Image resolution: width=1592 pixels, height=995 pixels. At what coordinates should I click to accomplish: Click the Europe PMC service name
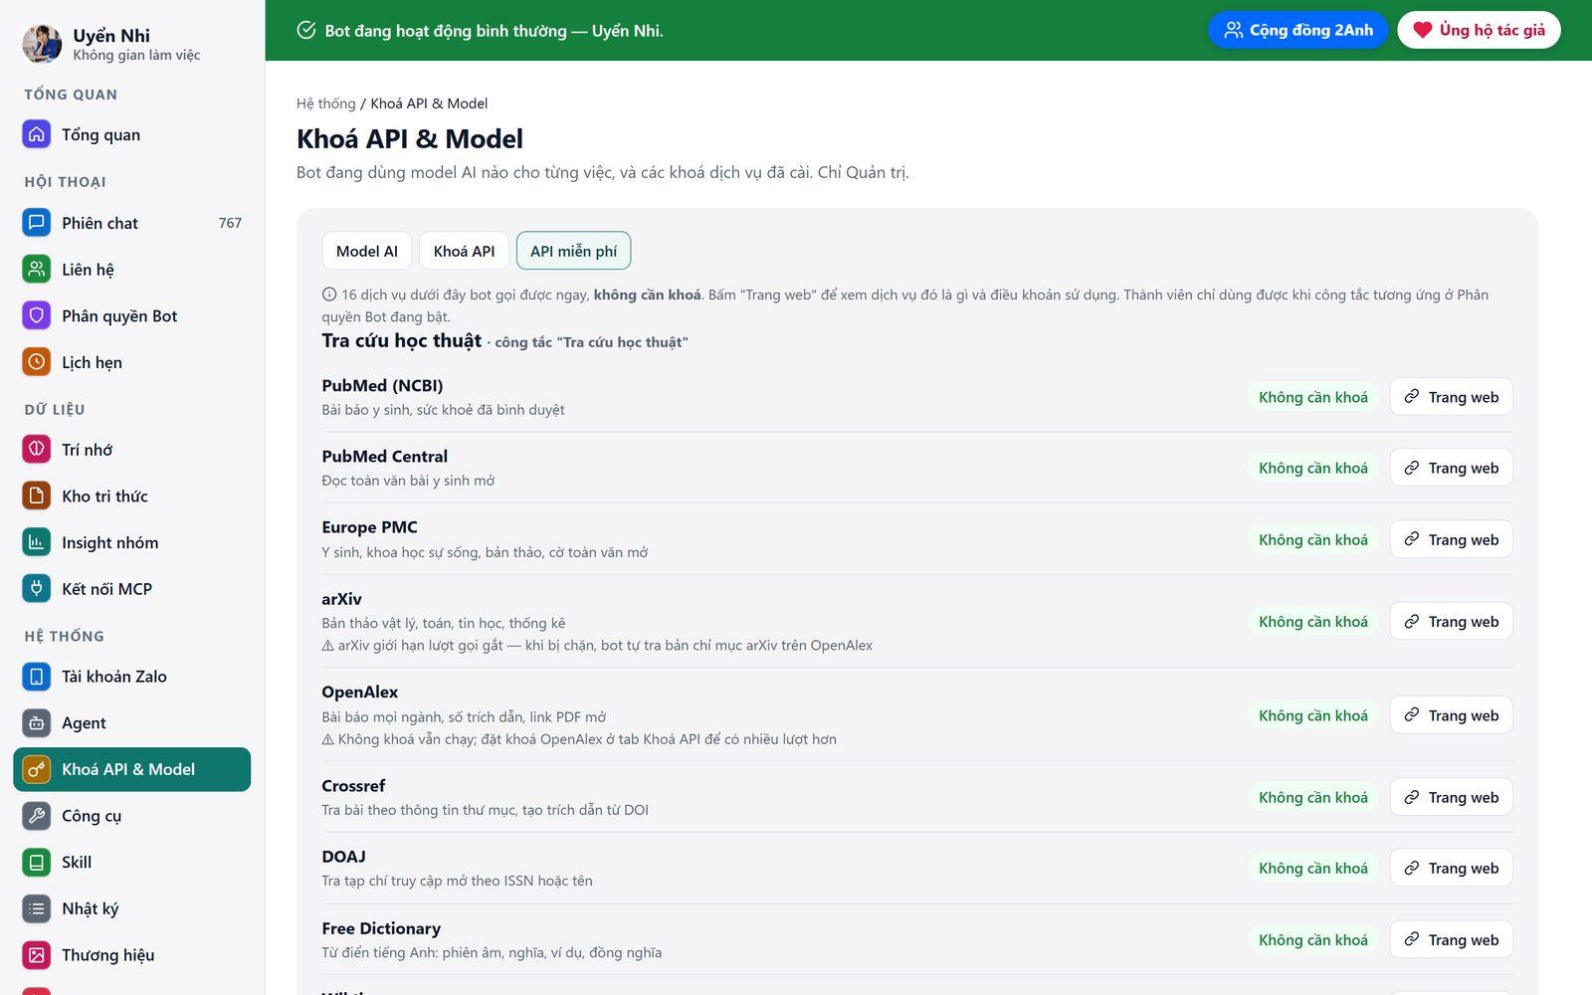coord(369,527)
